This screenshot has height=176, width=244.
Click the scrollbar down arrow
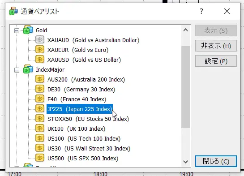click(186, 162)
